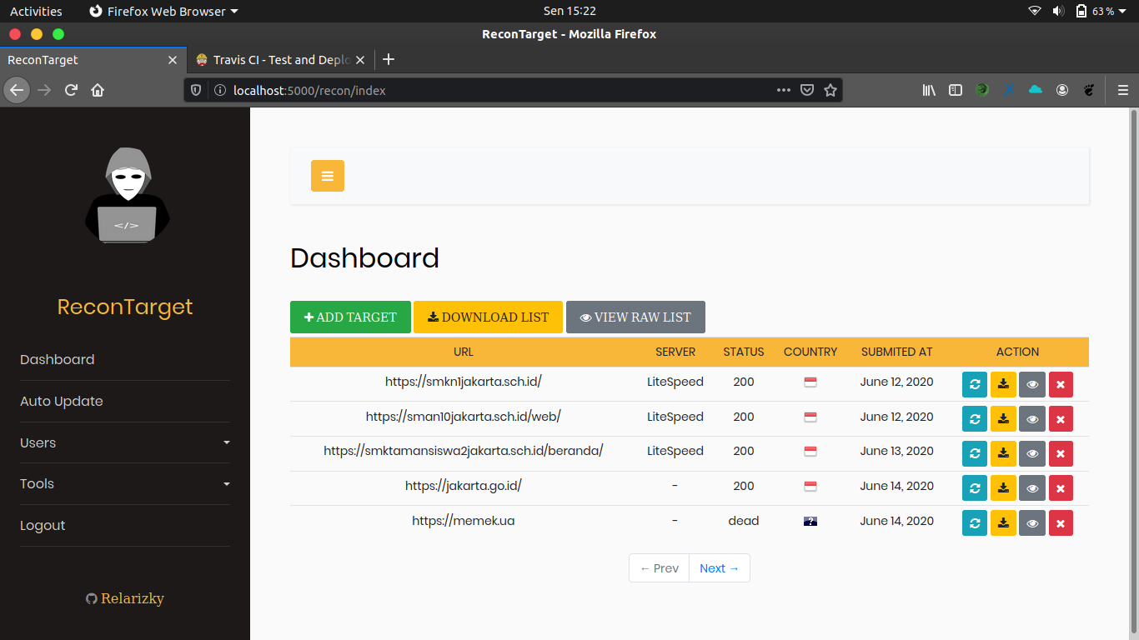Refresh the smkn1jakarta.sch.id target row
The image size is (1139, 640).
pos(974,384)
